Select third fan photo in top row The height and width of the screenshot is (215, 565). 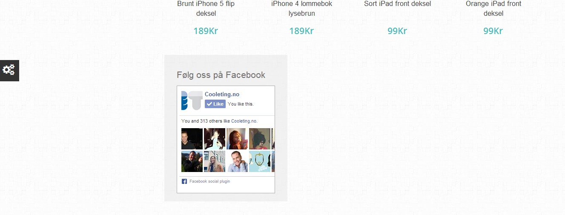coord(237,139)
